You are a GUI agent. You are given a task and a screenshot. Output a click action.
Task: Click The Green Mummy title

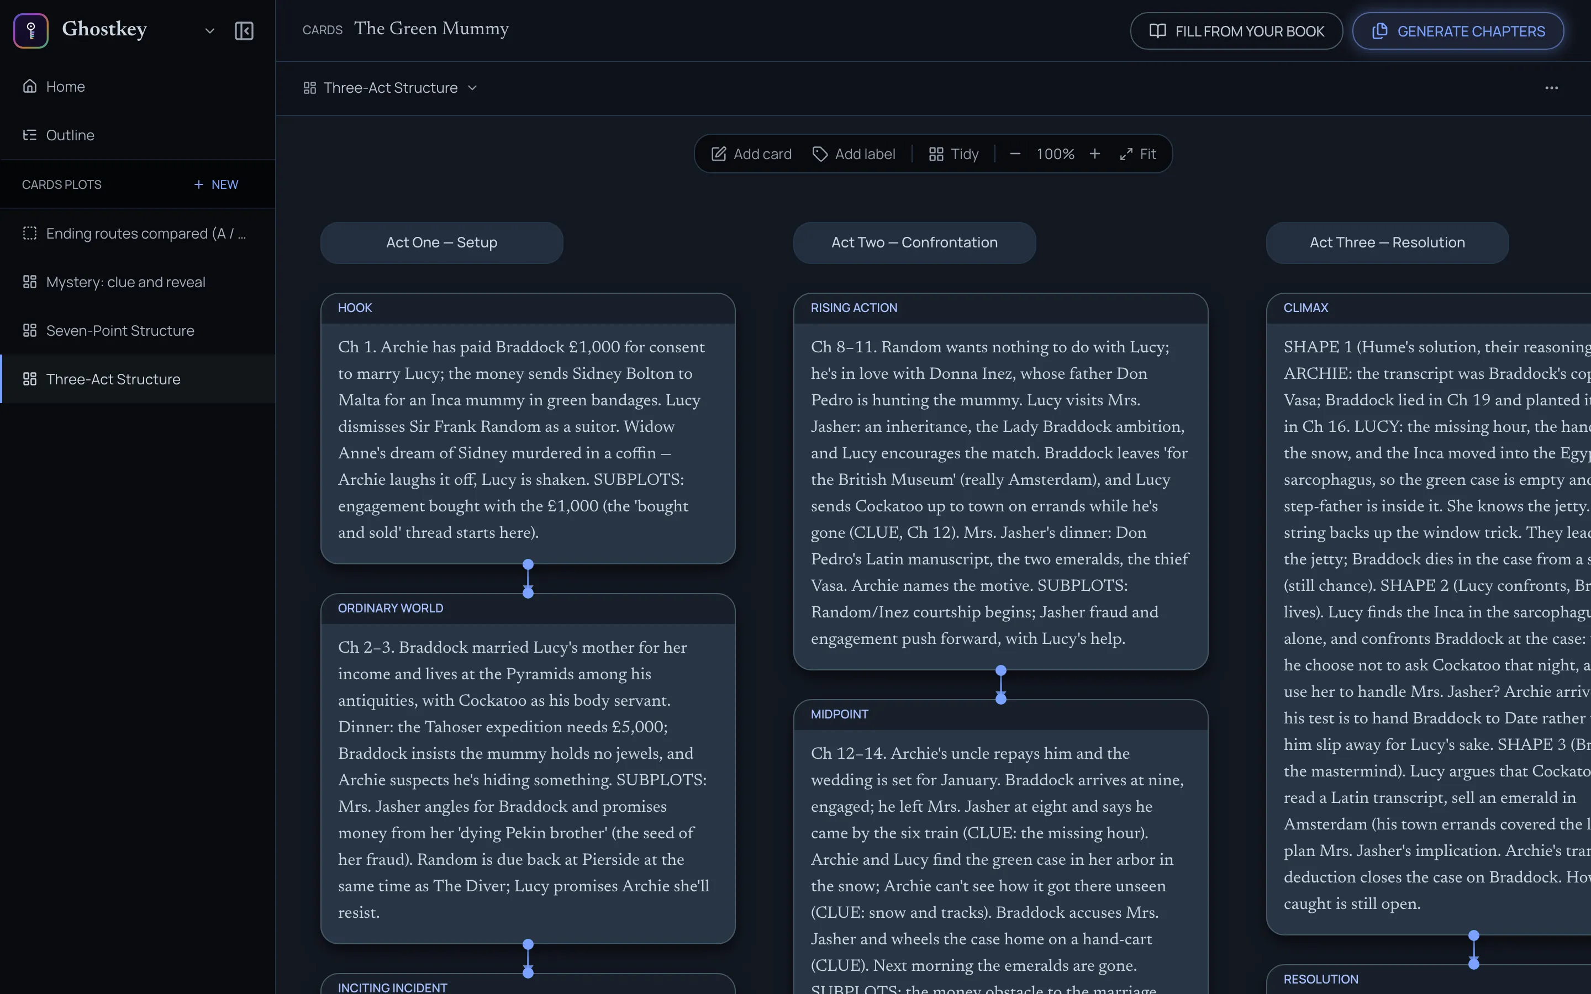tap(431, 29)
